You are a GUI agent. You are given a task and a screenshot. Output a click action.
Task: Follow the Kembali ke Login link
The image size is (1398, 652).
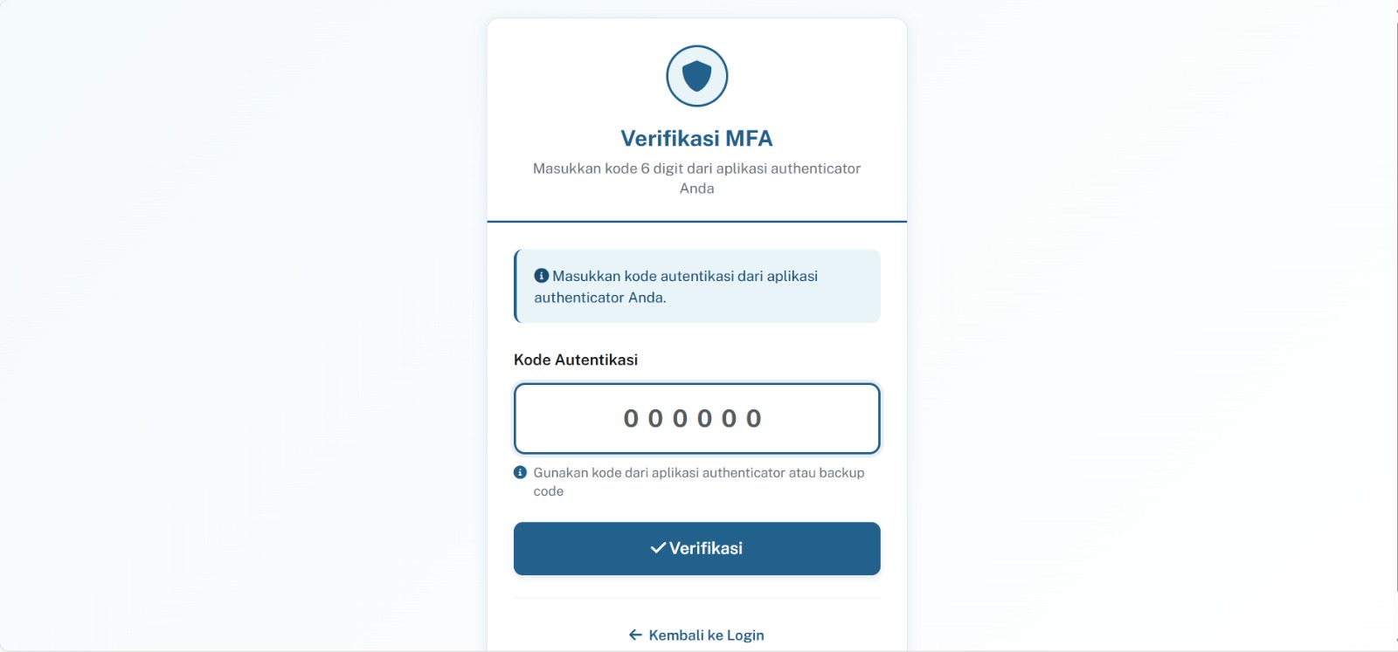706,635
